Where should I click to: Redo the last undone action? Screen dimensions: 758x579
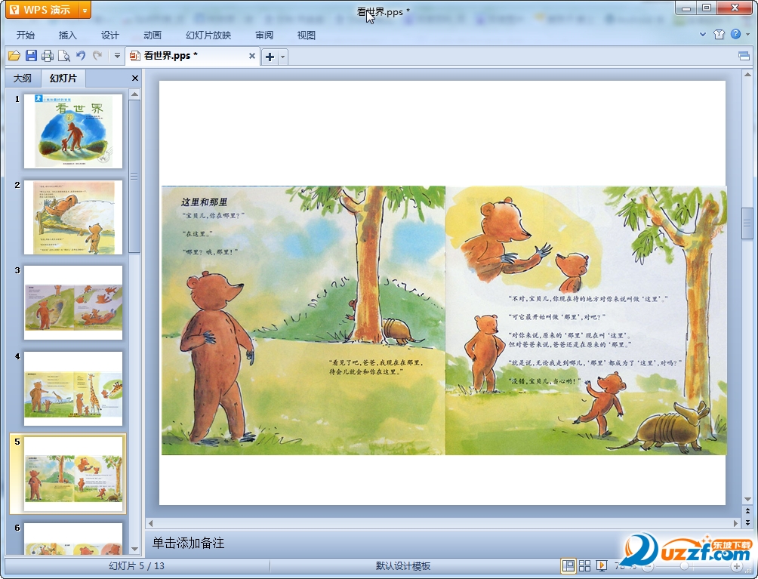coord(97,56)
